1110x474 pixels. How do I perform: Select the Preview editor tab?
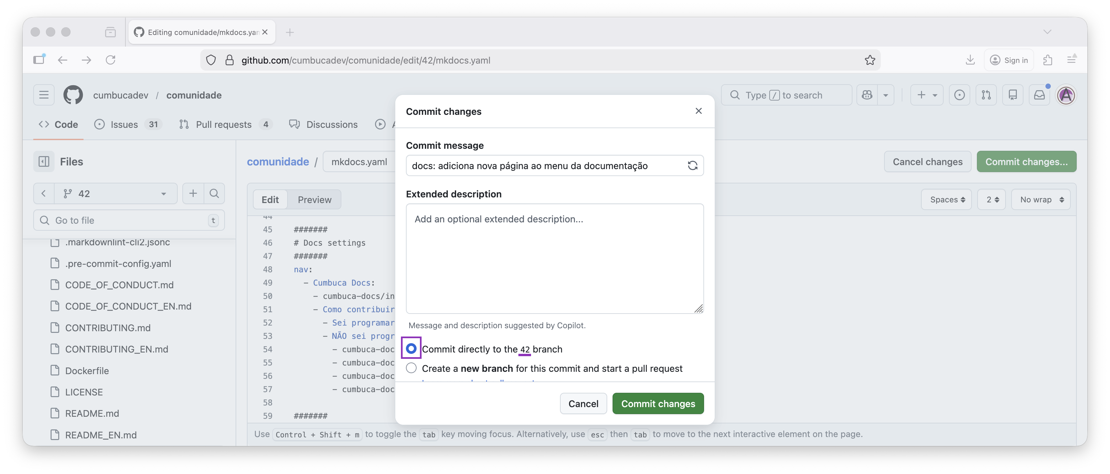click(314, 199)
